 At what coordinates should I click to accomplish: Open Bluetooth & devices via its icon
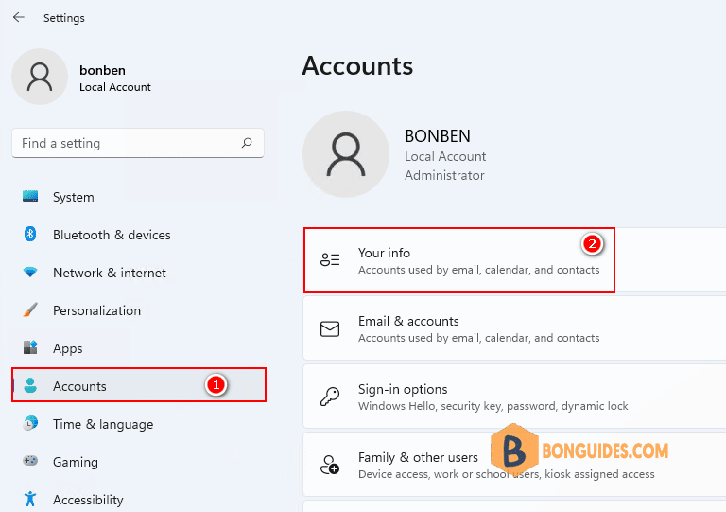[30, 235]
